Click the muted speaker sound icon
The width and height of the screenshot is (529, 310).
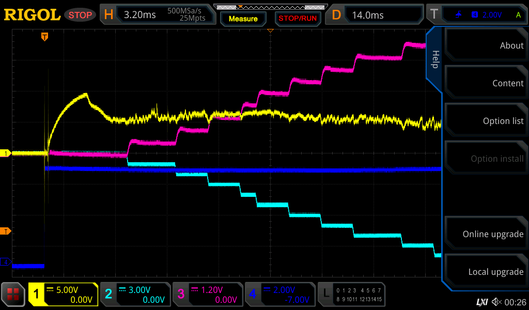click(496, 301)
